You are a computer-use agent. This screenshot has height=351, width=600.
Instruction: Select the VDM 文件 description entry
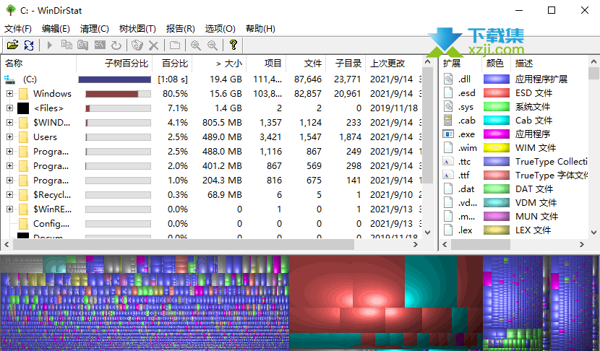[x=536, y=203]
